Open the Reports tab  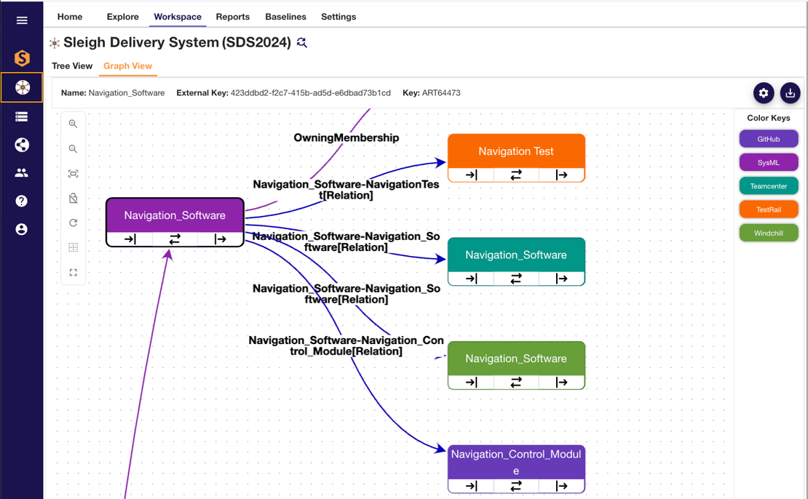coord(232,17)
